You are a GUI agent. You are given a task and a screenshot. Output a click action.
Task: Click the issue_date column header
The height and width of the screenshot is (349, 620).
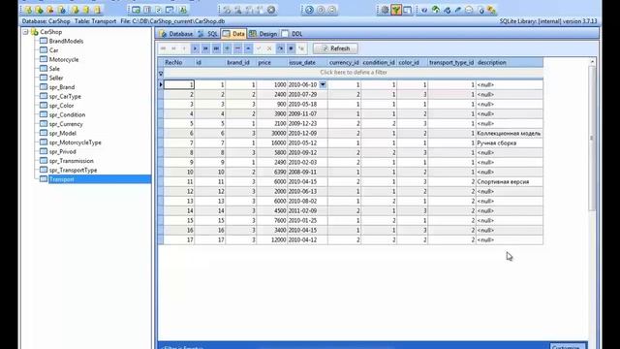point(307,62)
